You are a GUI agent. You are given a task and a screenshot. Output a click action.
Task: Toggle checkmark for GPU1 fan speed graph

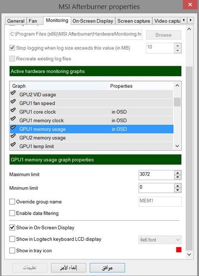(13, 101)
